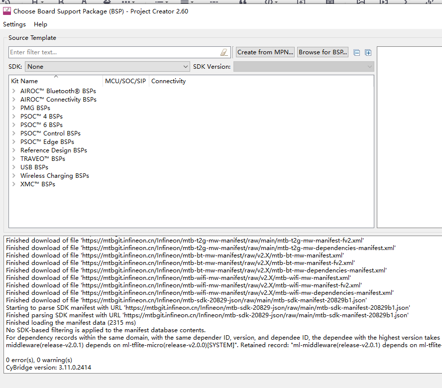The height and width of the screenshot is (388, 442).
Task: Expand the Reference Design BSPs node
Action: tap(14, 150)
